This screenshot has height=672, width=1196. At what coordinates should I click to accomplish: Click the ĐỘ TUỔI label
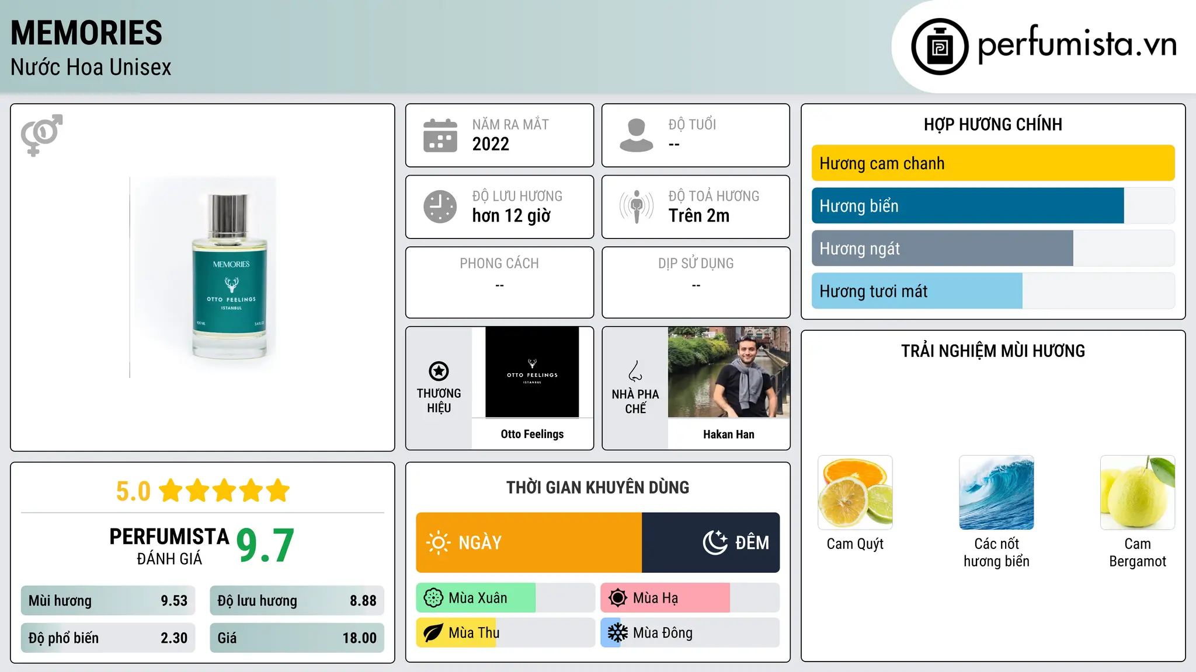(692, 124)
